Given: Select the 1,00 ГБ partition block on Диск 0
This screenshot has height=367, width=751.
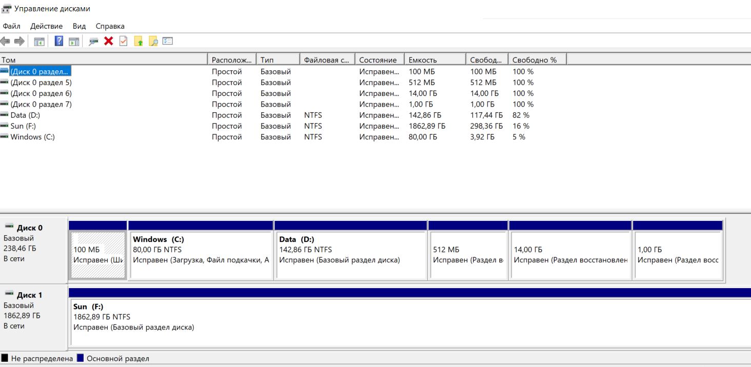Looking at the screenshot, I should pos(678,251).
